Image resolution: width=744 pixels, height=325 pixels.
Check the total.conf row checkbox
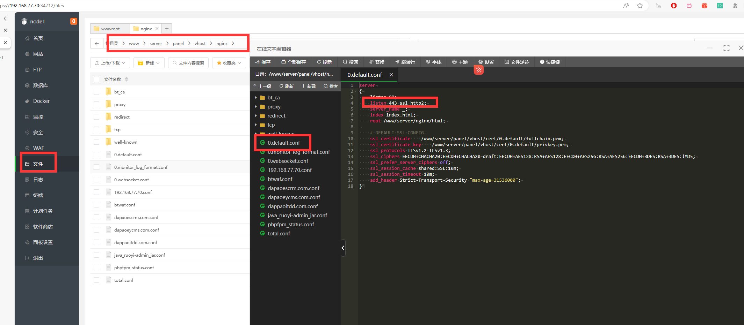(96, 280)
